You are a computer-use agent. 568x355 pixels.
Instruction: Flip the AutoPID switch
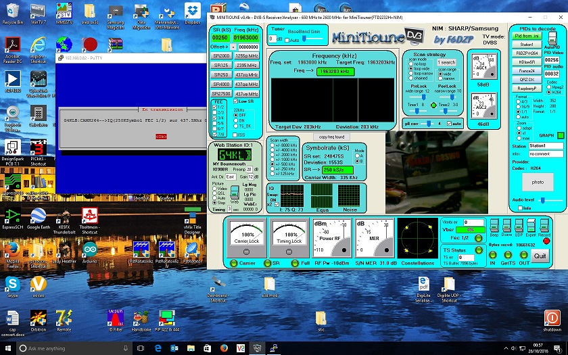pyautogui.click(x=552, y=38)
